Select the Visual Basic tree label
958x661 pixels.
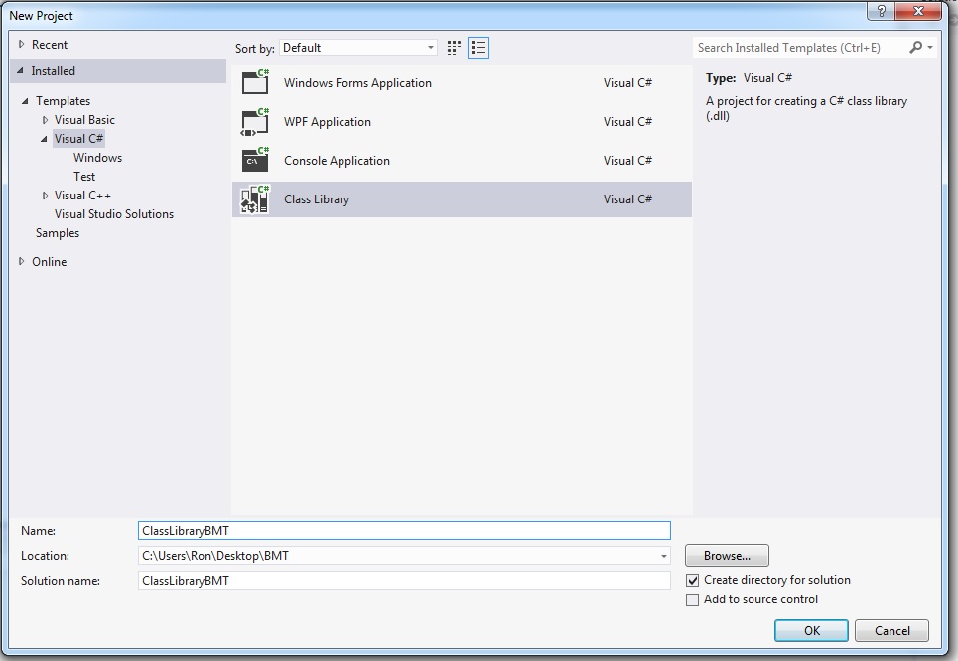click(x=84, y=120)
